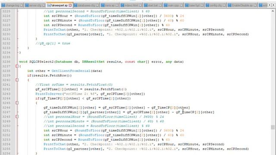Open the start.bat tab

153,5
